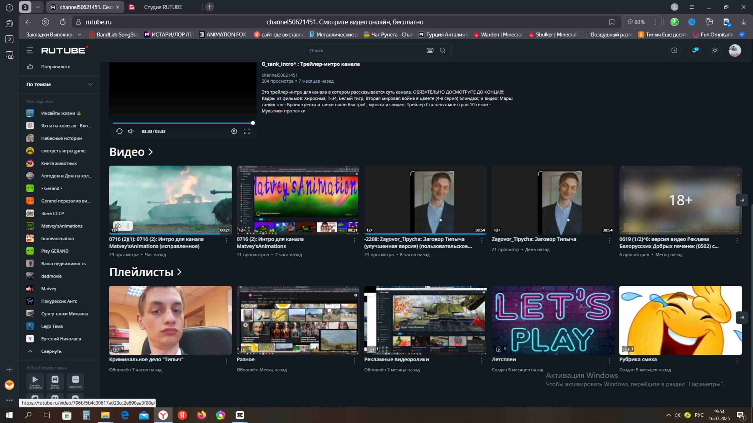Click the upload video plus icon
The image size is (753, 423).
(674, 50)
